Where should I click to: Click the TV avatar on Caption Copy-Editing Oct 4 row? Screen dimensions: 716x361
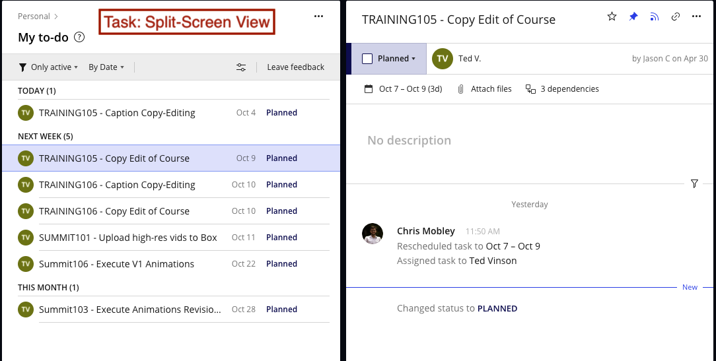click(x=26, y=113)
